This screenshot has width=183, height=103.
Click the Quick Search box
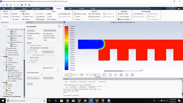tap(157, 9)
